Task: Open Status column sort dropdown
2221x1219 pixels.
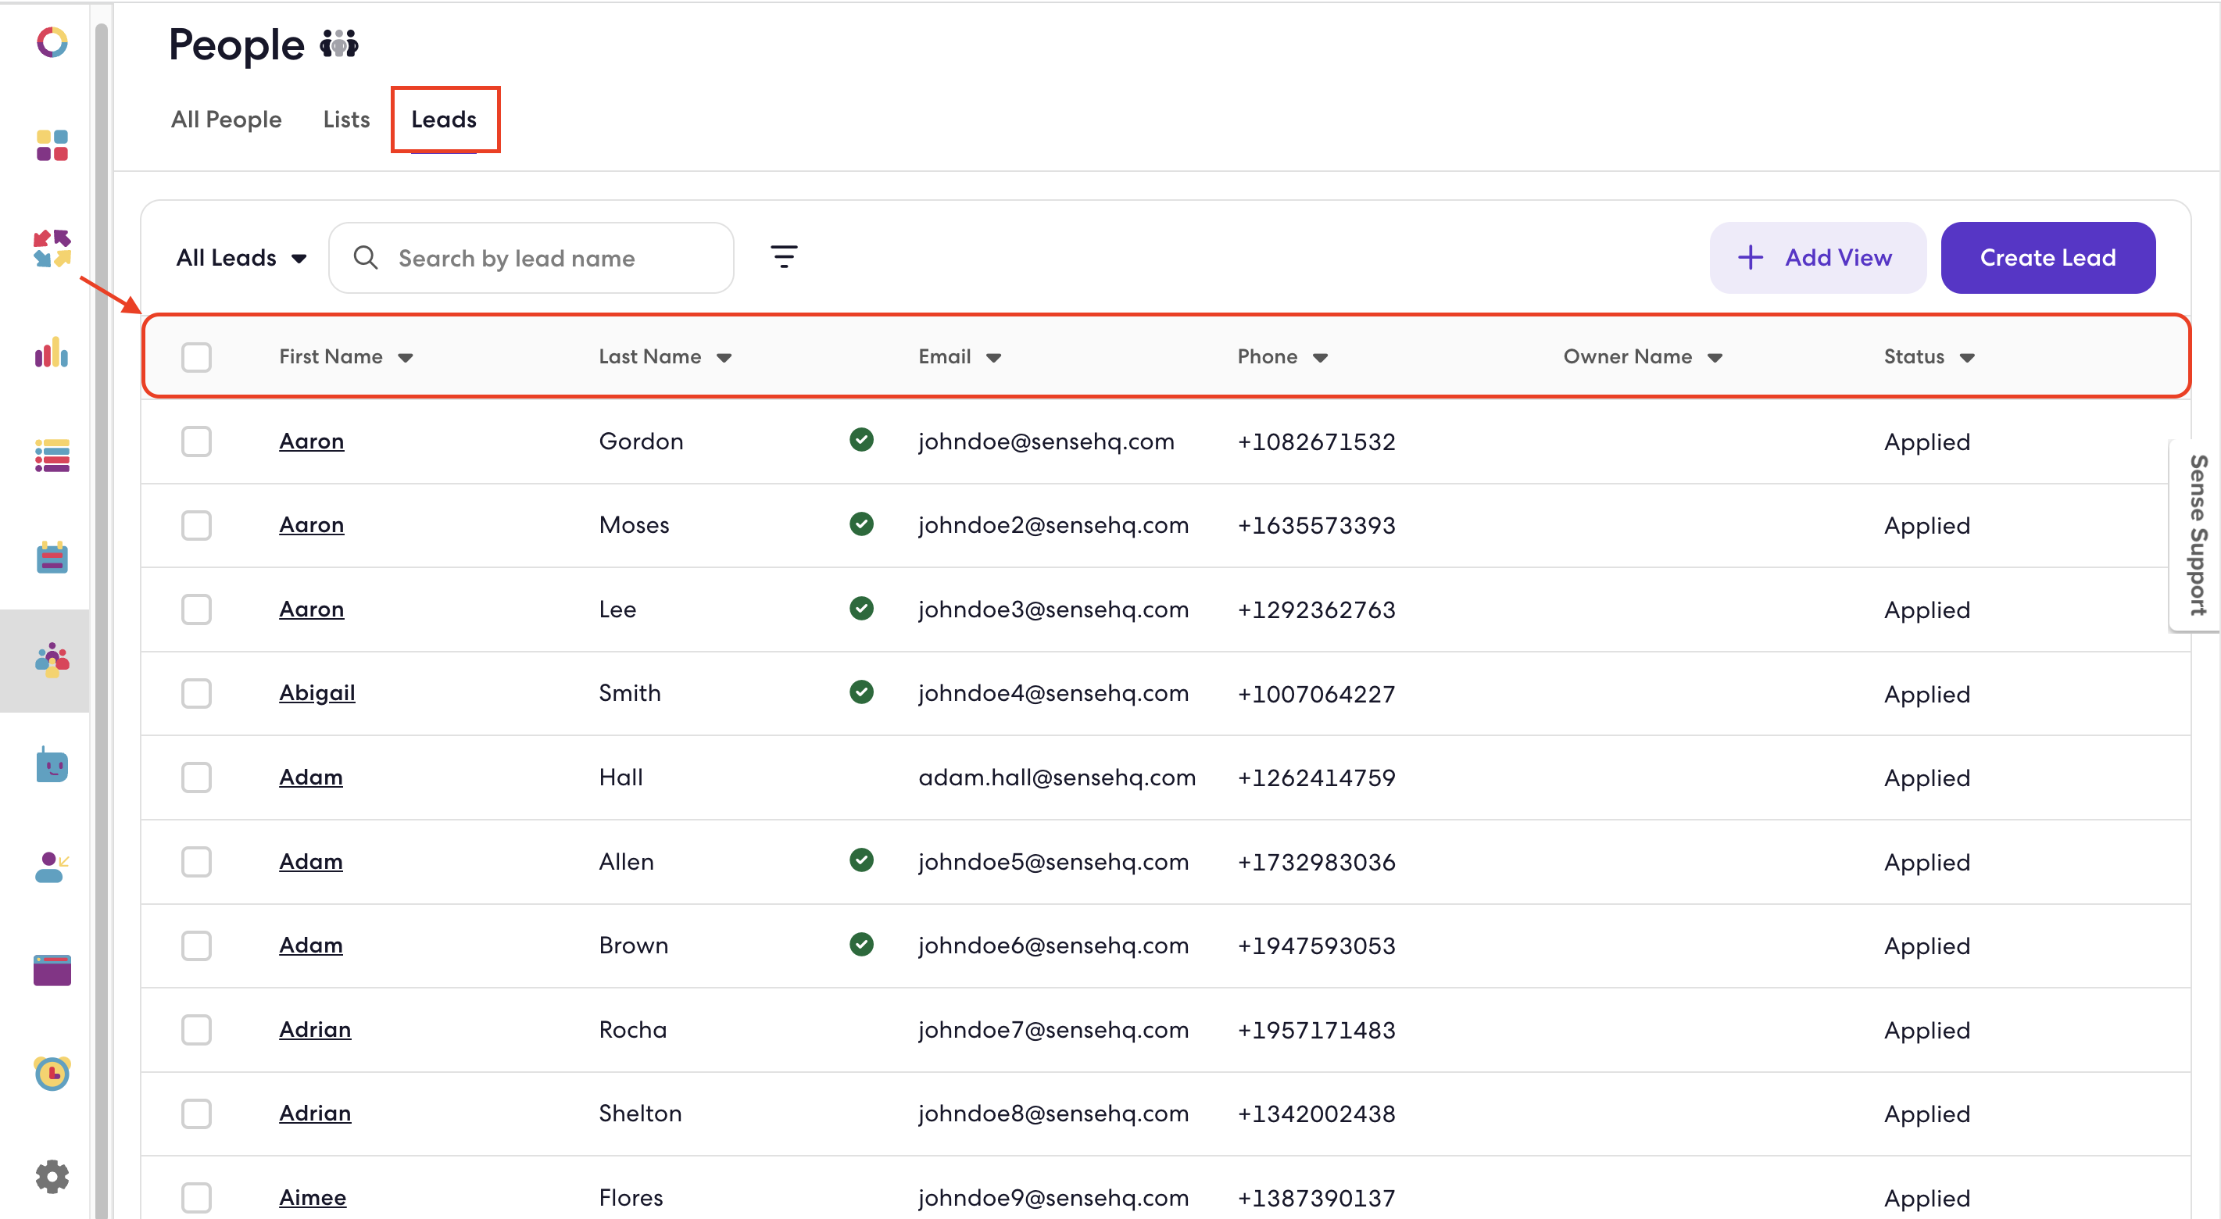Action: 1967,358
